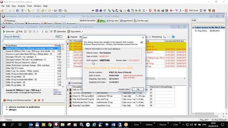Click the Windows Start button
This screenshot has height=128, width=228.
[4, 124]
